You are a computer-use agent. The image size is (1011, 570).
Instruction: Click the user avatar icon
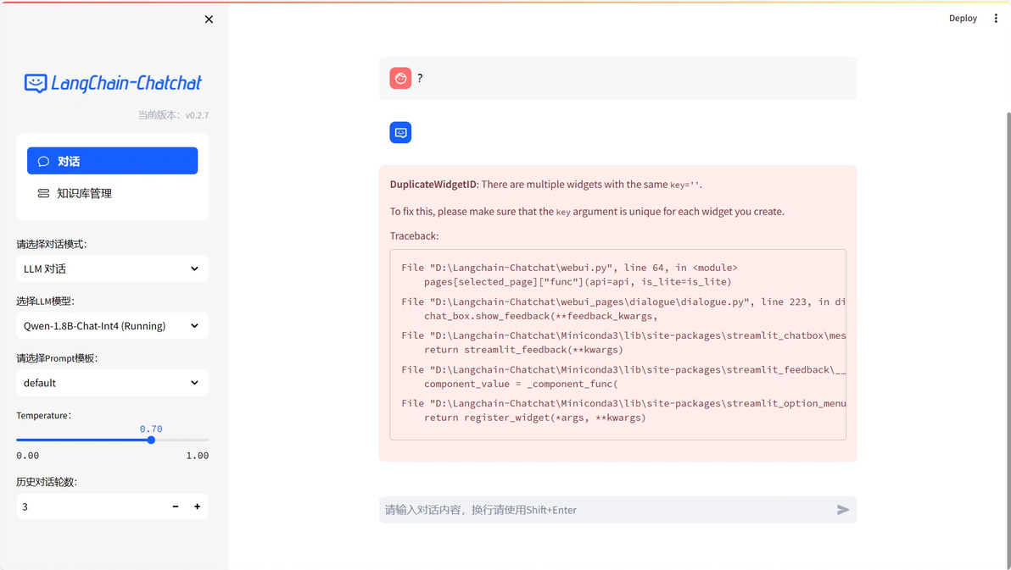click(400, 78)
